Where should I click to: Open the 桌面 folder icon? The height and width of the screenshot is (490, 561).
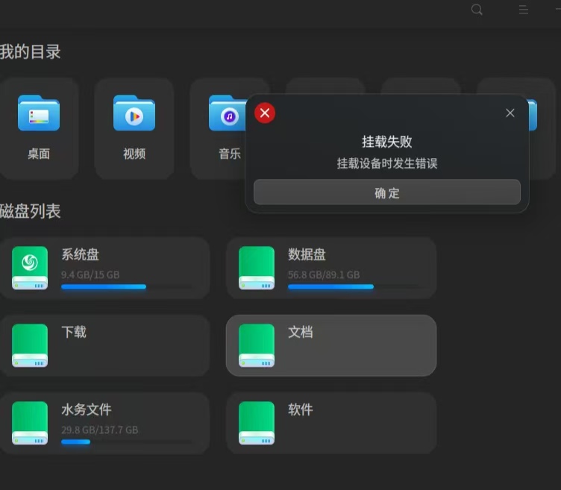coord(39,113)
